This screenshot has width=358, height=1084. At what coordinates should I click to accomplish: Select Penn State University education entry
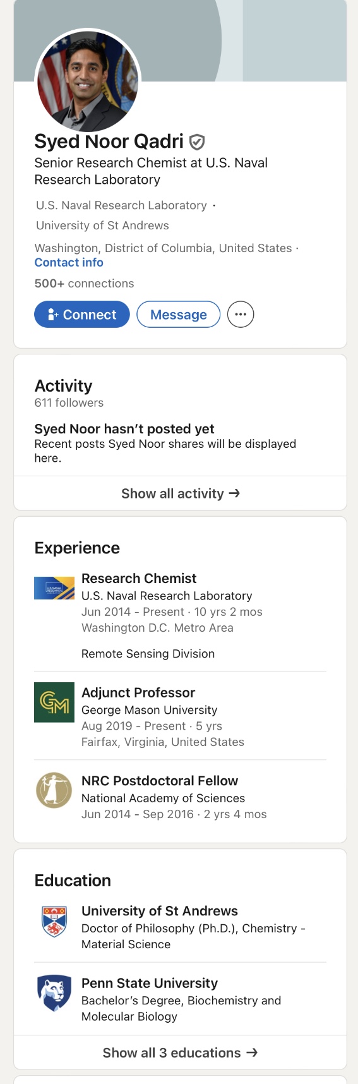[x=181, y=999]
